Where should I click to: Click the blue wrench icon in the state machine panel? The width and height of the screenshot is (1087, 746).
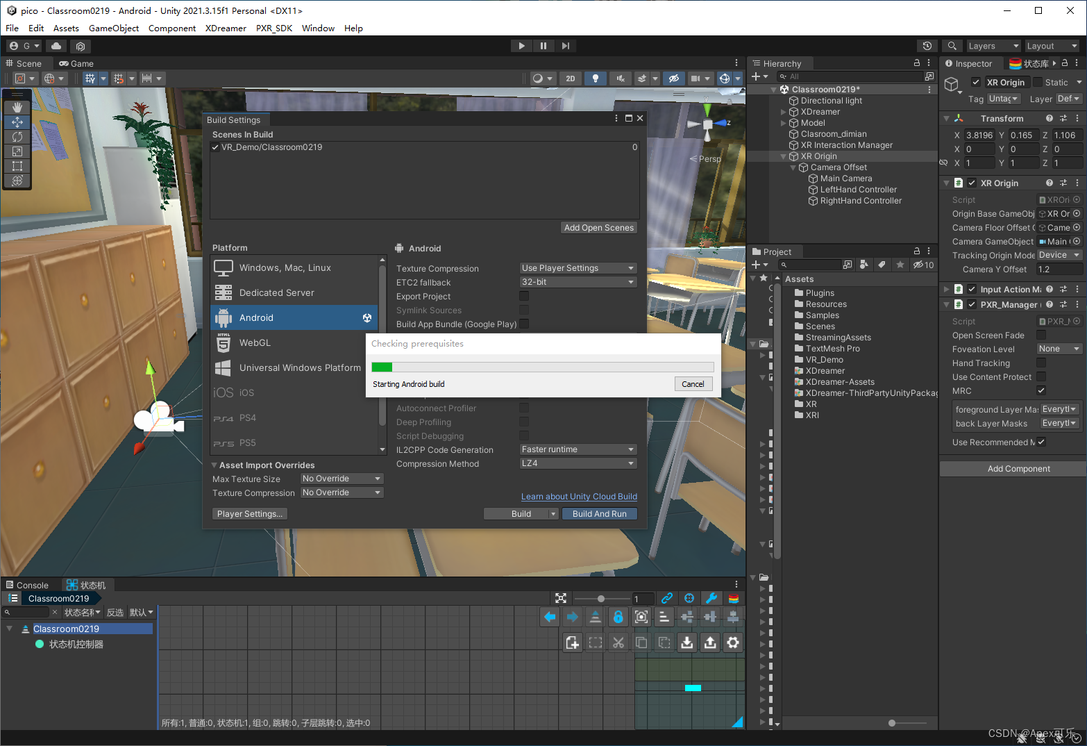(711, 598)
